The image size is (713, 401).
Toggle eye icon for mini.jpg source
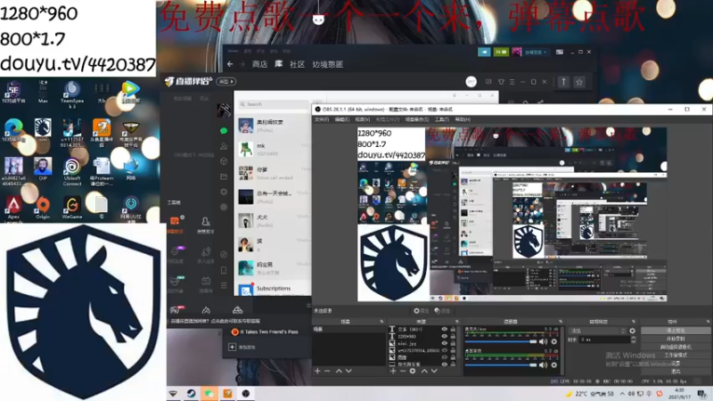pyautogui.click(x=444, y=343)
